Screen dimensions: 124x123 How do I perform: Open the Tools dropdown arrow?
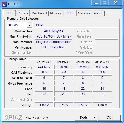pyautogui.click(x=94, y=118)
